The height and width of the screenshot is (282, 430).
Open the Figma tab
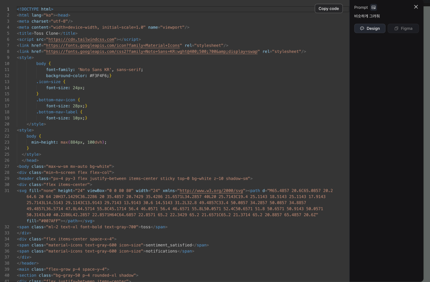(x=403, y=29)
